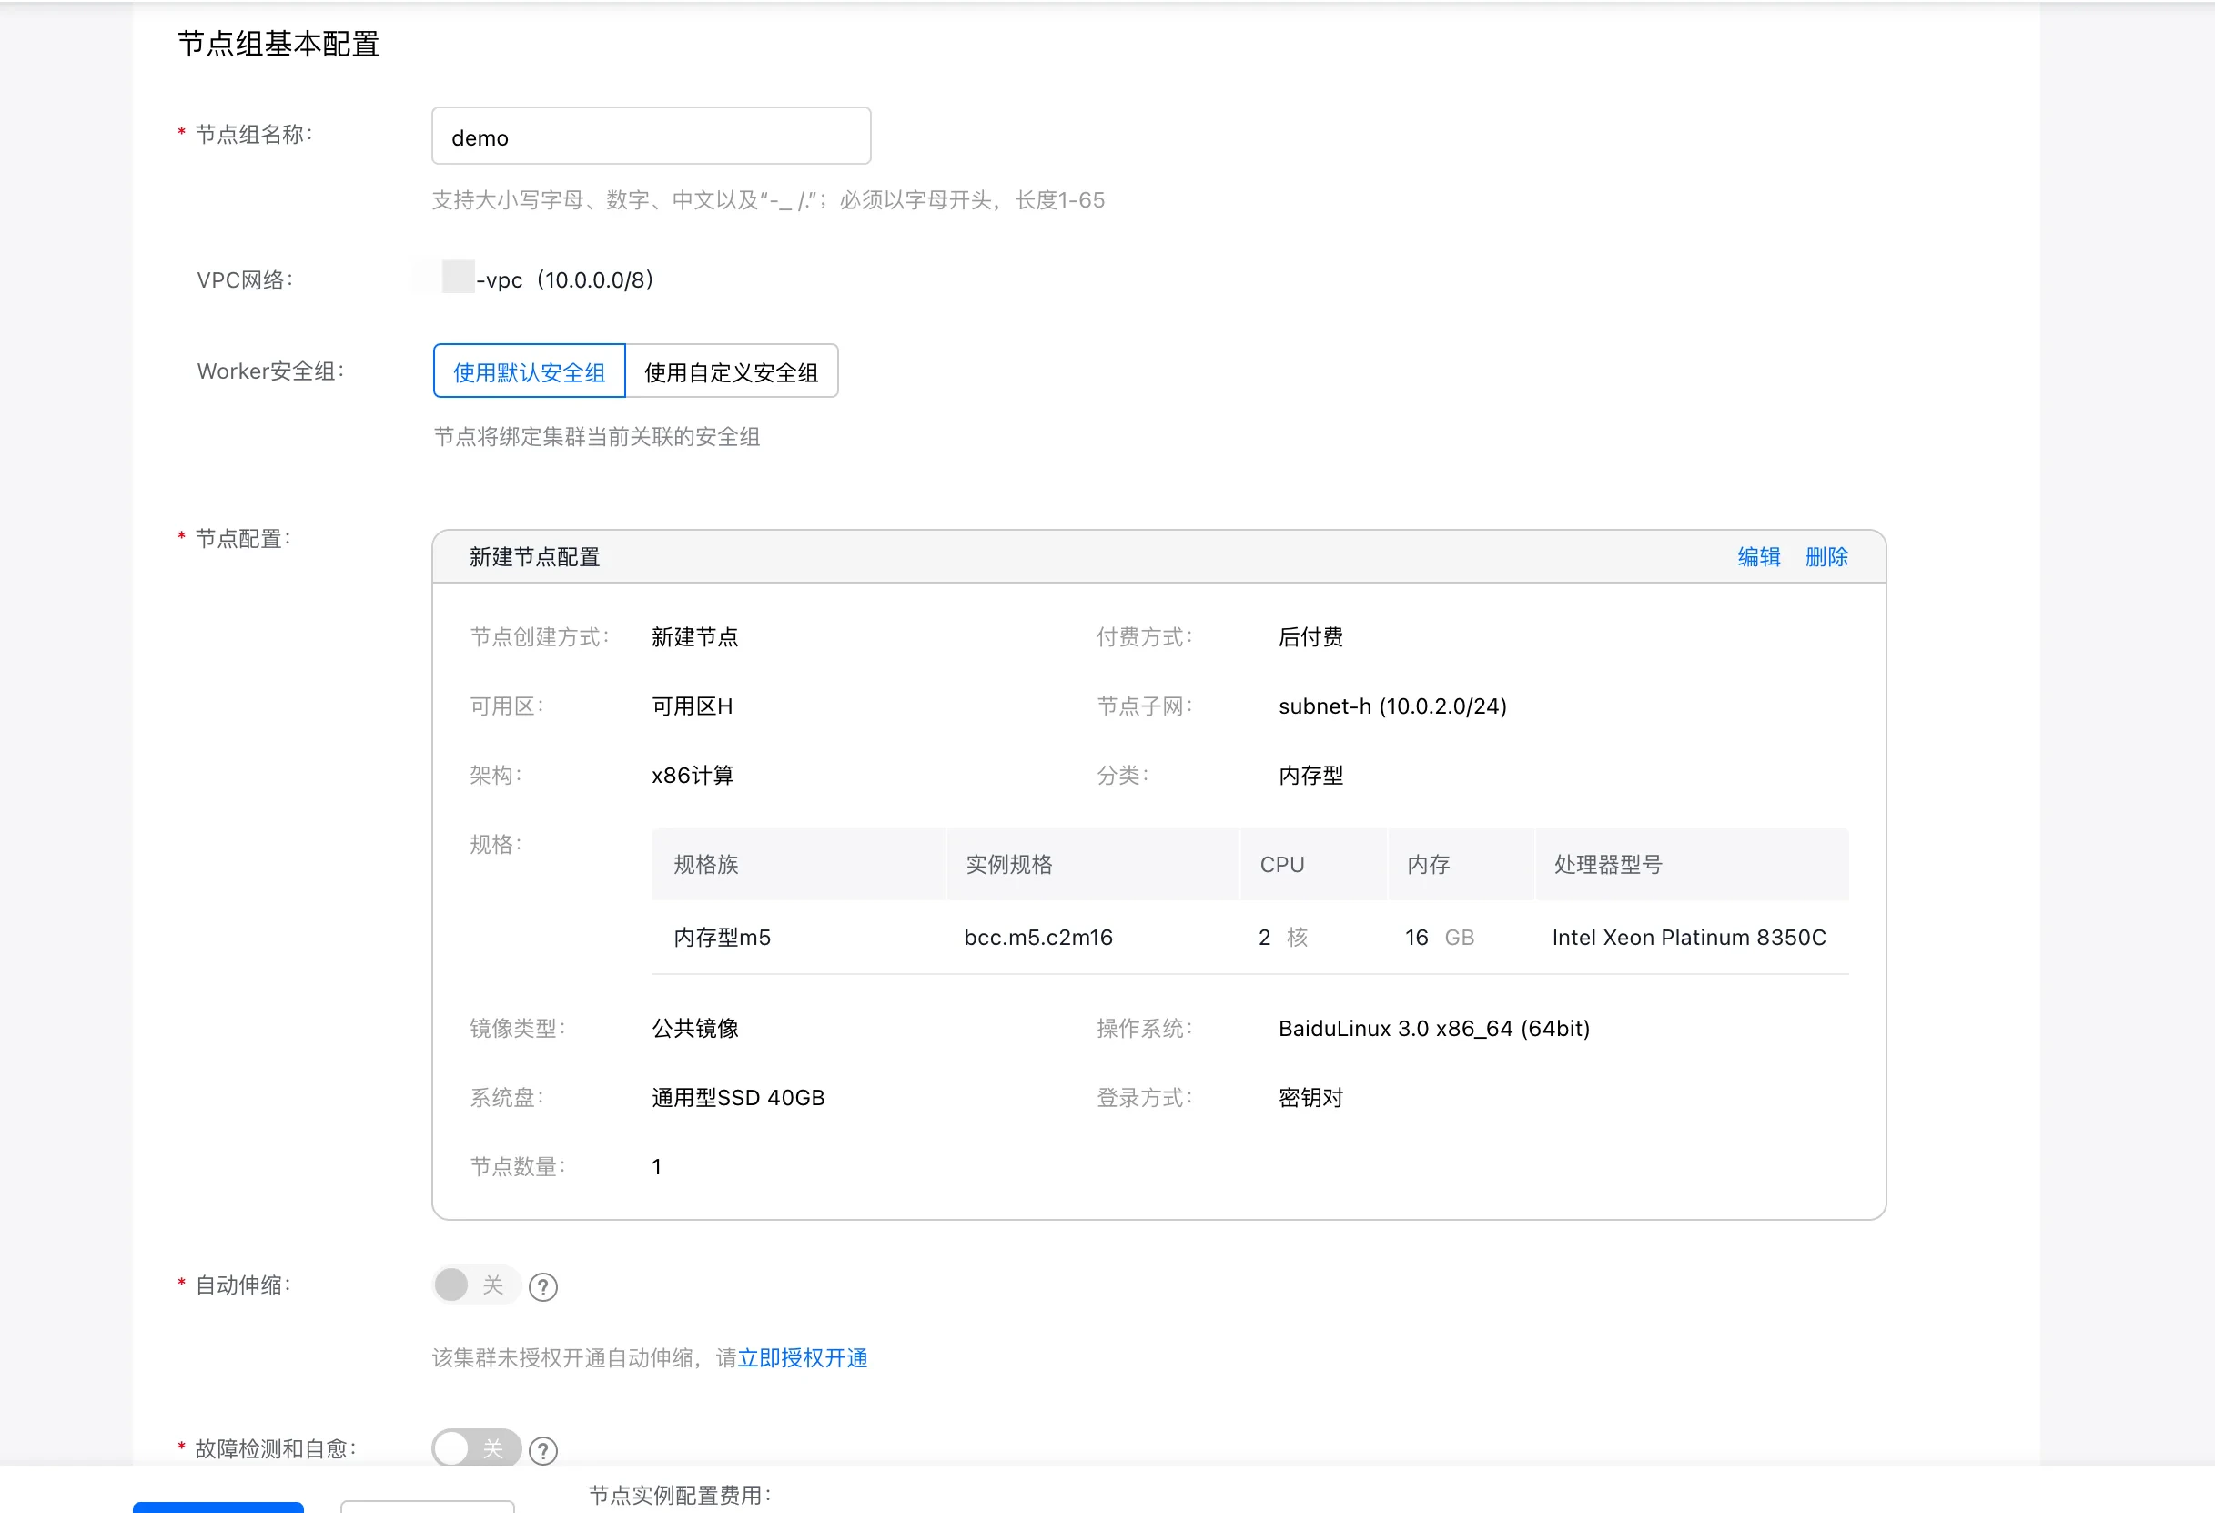This screenshot has width=2215, height=1513.
Task: Click the 实例规格 column header
Action: (1008, 865)
